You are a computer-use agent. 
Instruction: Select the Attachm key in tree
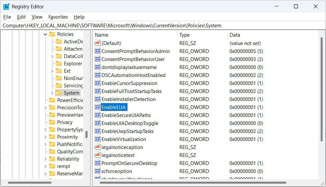click(73, 49)
